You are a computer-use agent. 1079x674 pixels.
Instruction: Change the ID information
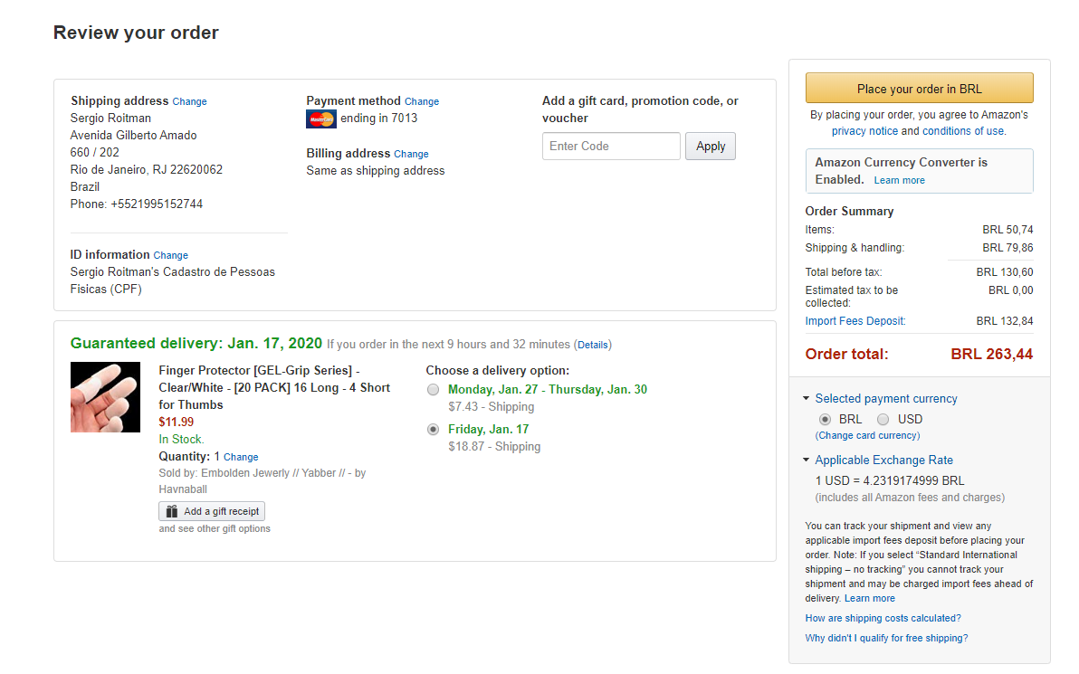(x=170, y=256)
